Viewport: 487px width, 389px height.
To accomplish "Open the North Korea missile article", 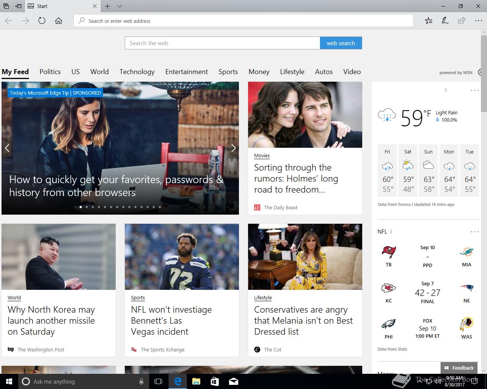I will pos(51,321).
